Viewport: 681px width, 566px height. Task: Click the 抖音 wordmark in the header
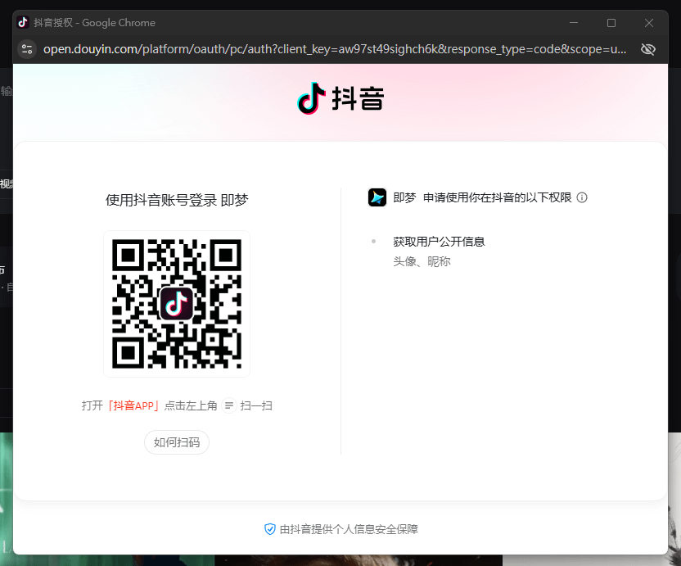click(x=358, y=99)
